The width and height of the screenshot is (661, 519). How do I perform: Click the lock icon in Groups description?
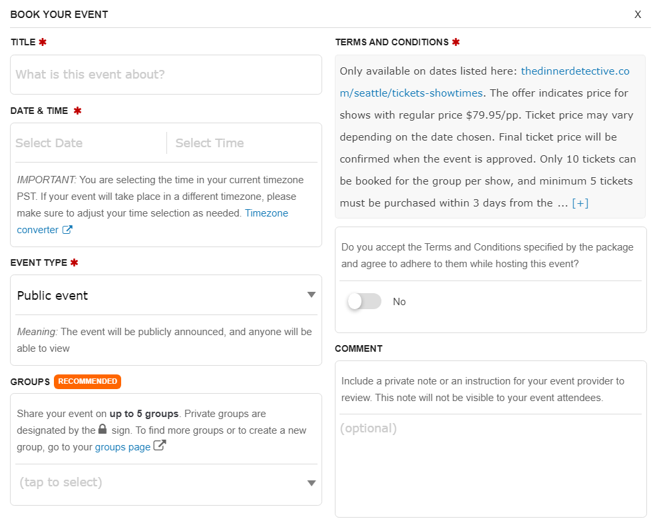[103, 430]
